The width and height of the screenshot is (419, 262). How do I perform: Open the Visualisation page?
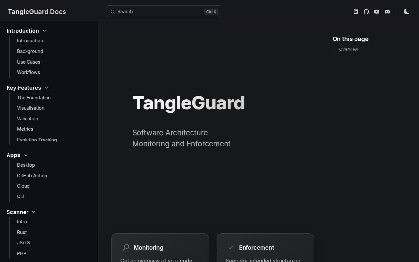30,108
